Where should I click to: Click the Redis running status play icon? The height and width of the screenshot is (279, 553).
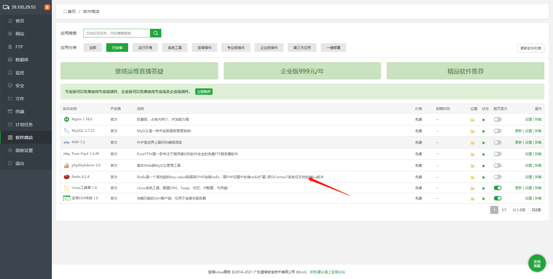coord(484,177)
